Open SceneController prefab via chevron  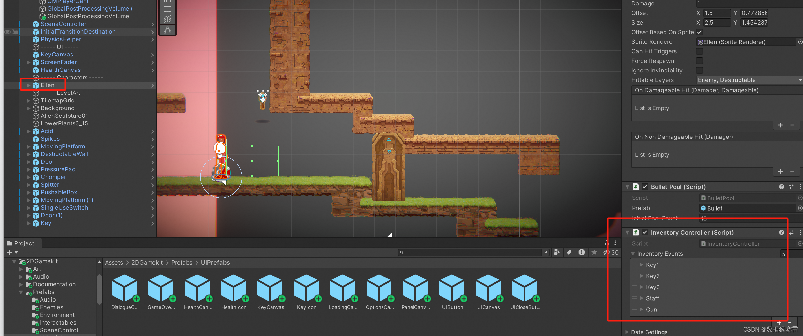point(152,24)
